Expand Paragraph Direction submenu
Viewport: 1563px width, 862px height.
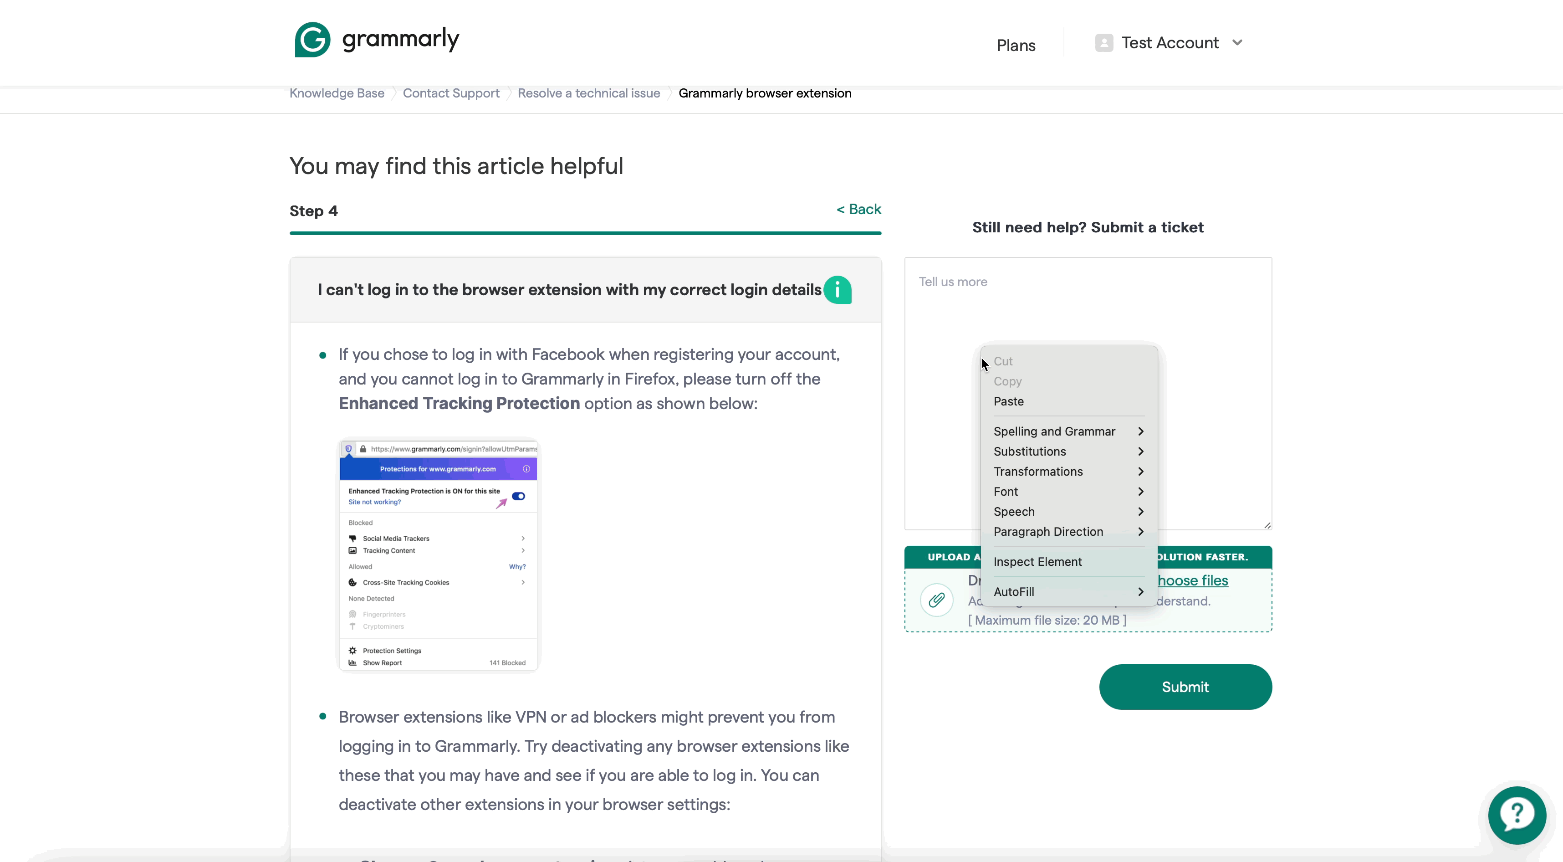click(x=1068, y=531)
